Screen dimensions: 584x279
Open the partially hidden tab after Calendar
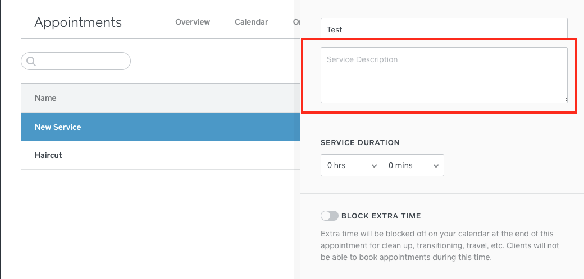(x=296, y=22)
